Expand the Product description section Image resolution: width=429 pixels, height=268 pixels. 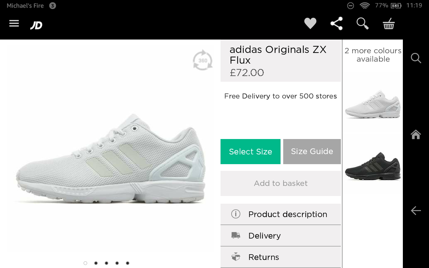click(x=281, y=214)
